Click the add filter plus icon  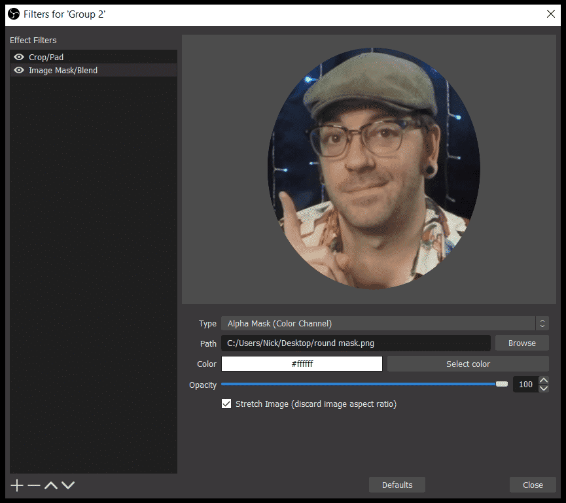16,485
